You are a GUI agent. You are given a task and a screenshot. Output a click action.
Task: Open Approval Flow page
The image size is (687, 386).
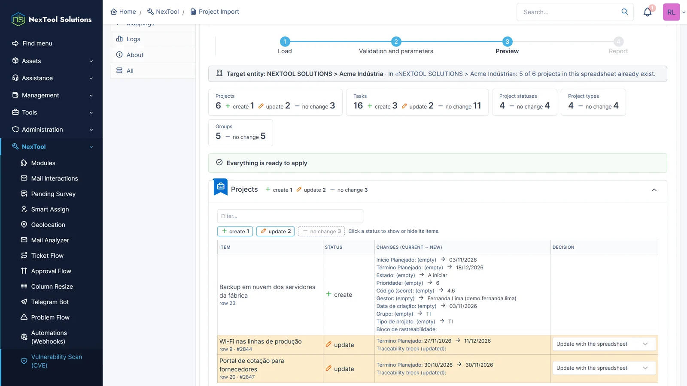[52, 271]
